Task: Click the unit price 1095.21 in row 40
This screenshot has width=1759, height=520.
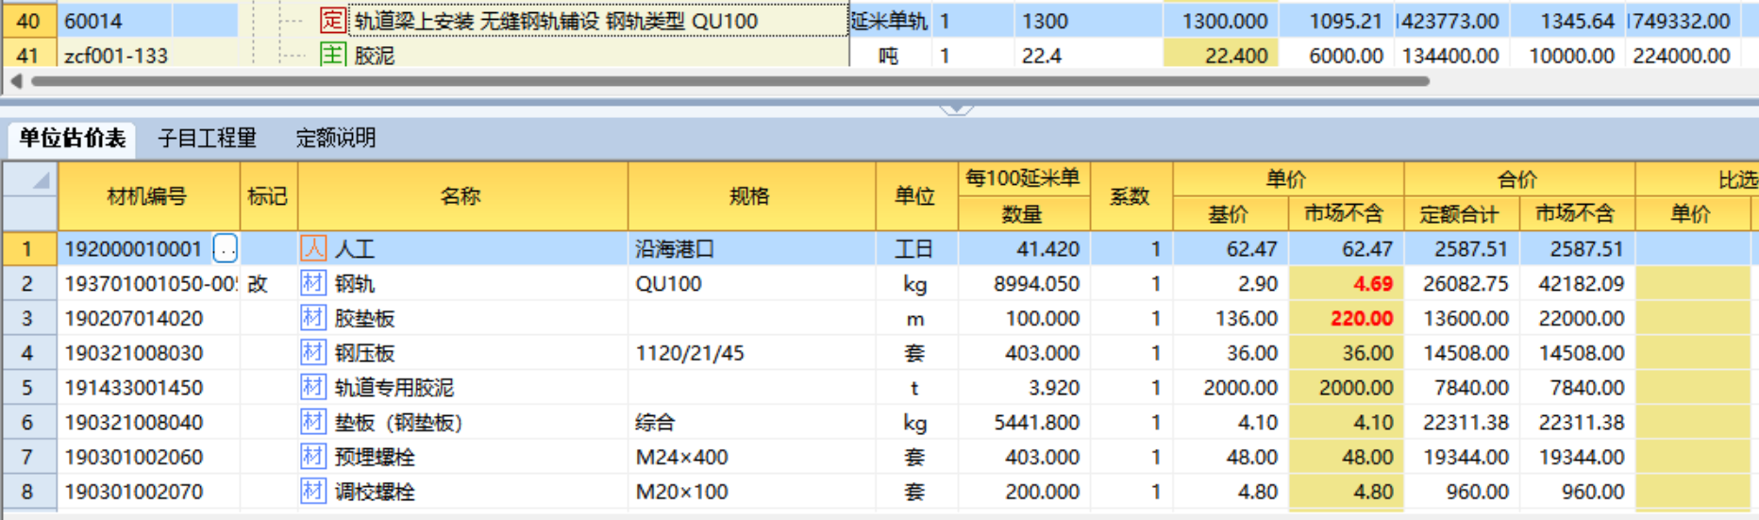Action: (x=1338, y=20)
